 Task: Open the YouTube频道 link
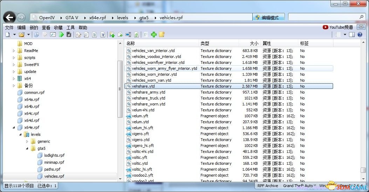coord(338,27)
